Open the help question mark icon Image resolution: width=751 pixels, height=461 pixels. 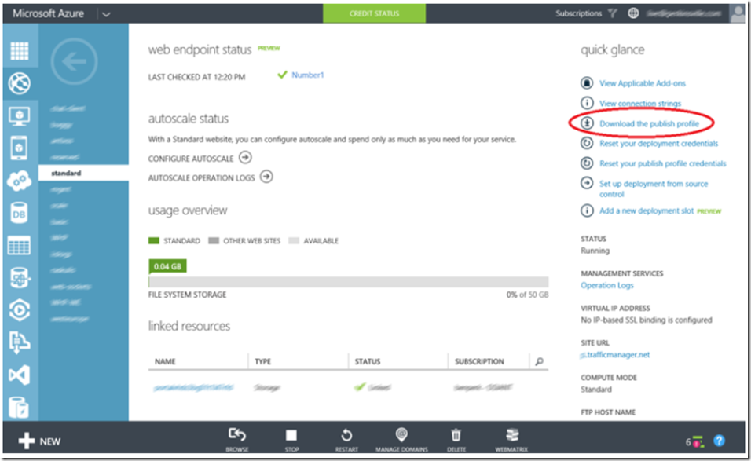pyautogui.click(x=719, y=441)
